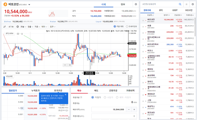Screen dimensions: 197x120
Task: Favorite the 에이다 ADA/KRW row star
Action: coord(143,70)
